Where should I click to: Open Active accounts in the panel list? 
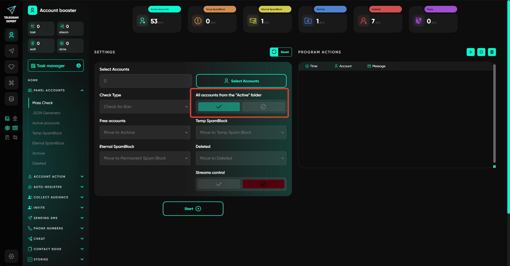coord(46,123)
